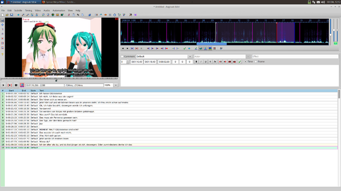Toggle auto-commit audio changes icon
This screenshot has width=341, height=191.
coord(196,48)
